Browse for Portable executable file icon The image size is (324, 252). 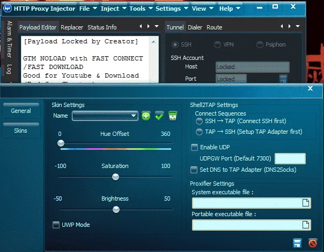tap(306, 225)
